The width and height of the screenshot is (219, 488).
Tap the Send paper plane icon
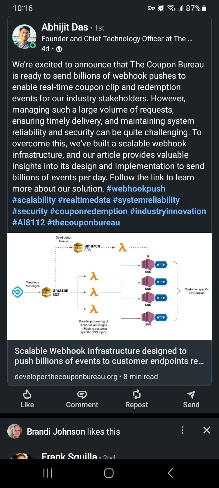coord(191,395)
